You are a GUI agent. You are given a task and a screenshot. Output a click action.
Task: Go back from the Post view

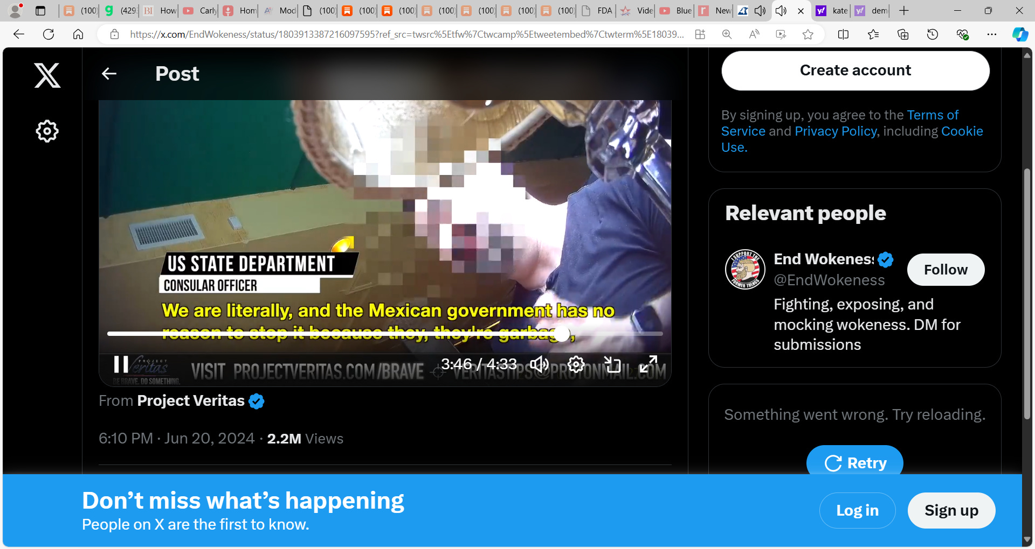[109, 74]
